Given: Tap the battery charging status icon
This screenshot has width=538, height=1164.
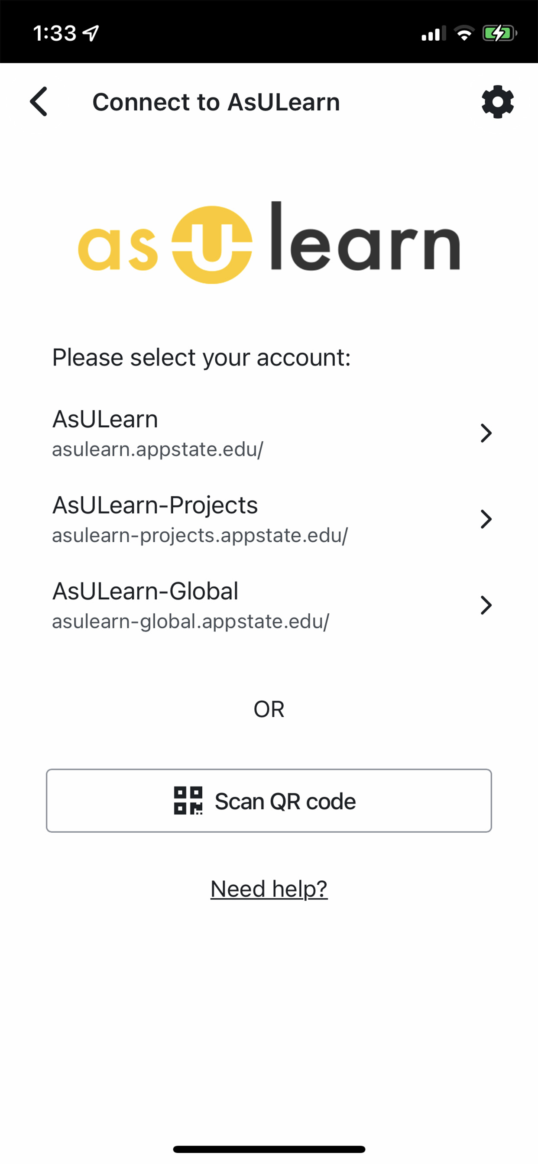Looking at the screenshot, I should tap(499, 33).
